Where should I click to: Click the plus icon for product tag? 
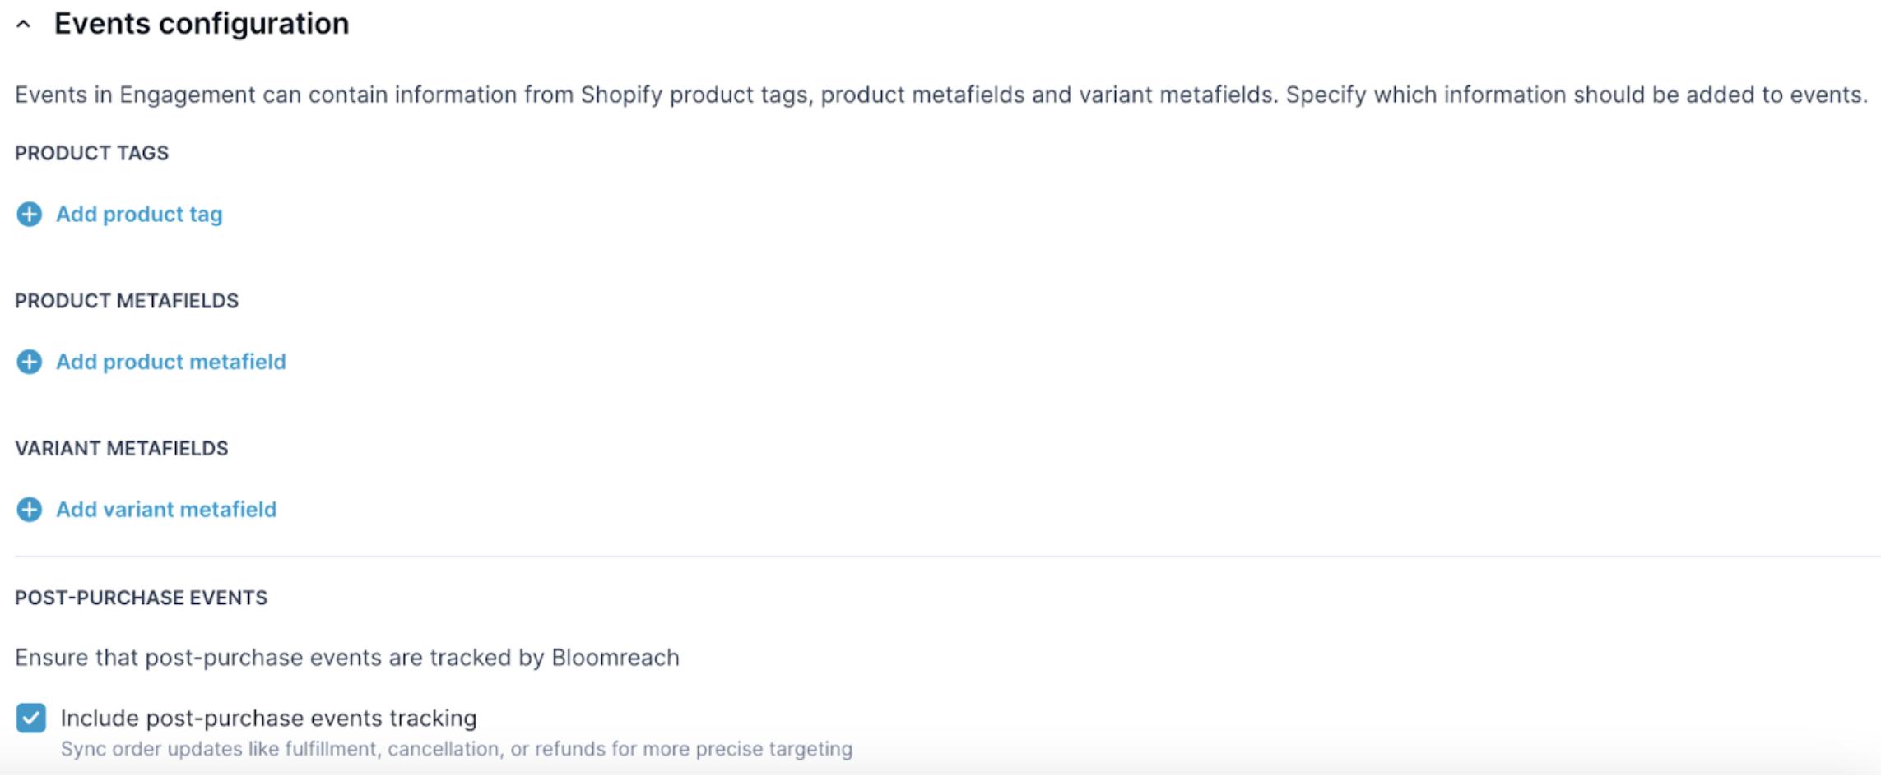tap(30, 215)
